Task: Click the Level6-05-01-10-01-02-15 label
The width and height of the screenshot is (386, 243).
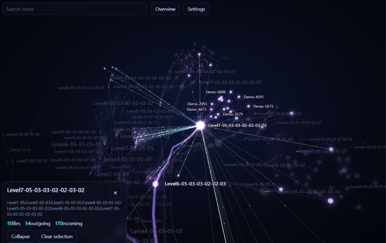Action: (136, 122)
